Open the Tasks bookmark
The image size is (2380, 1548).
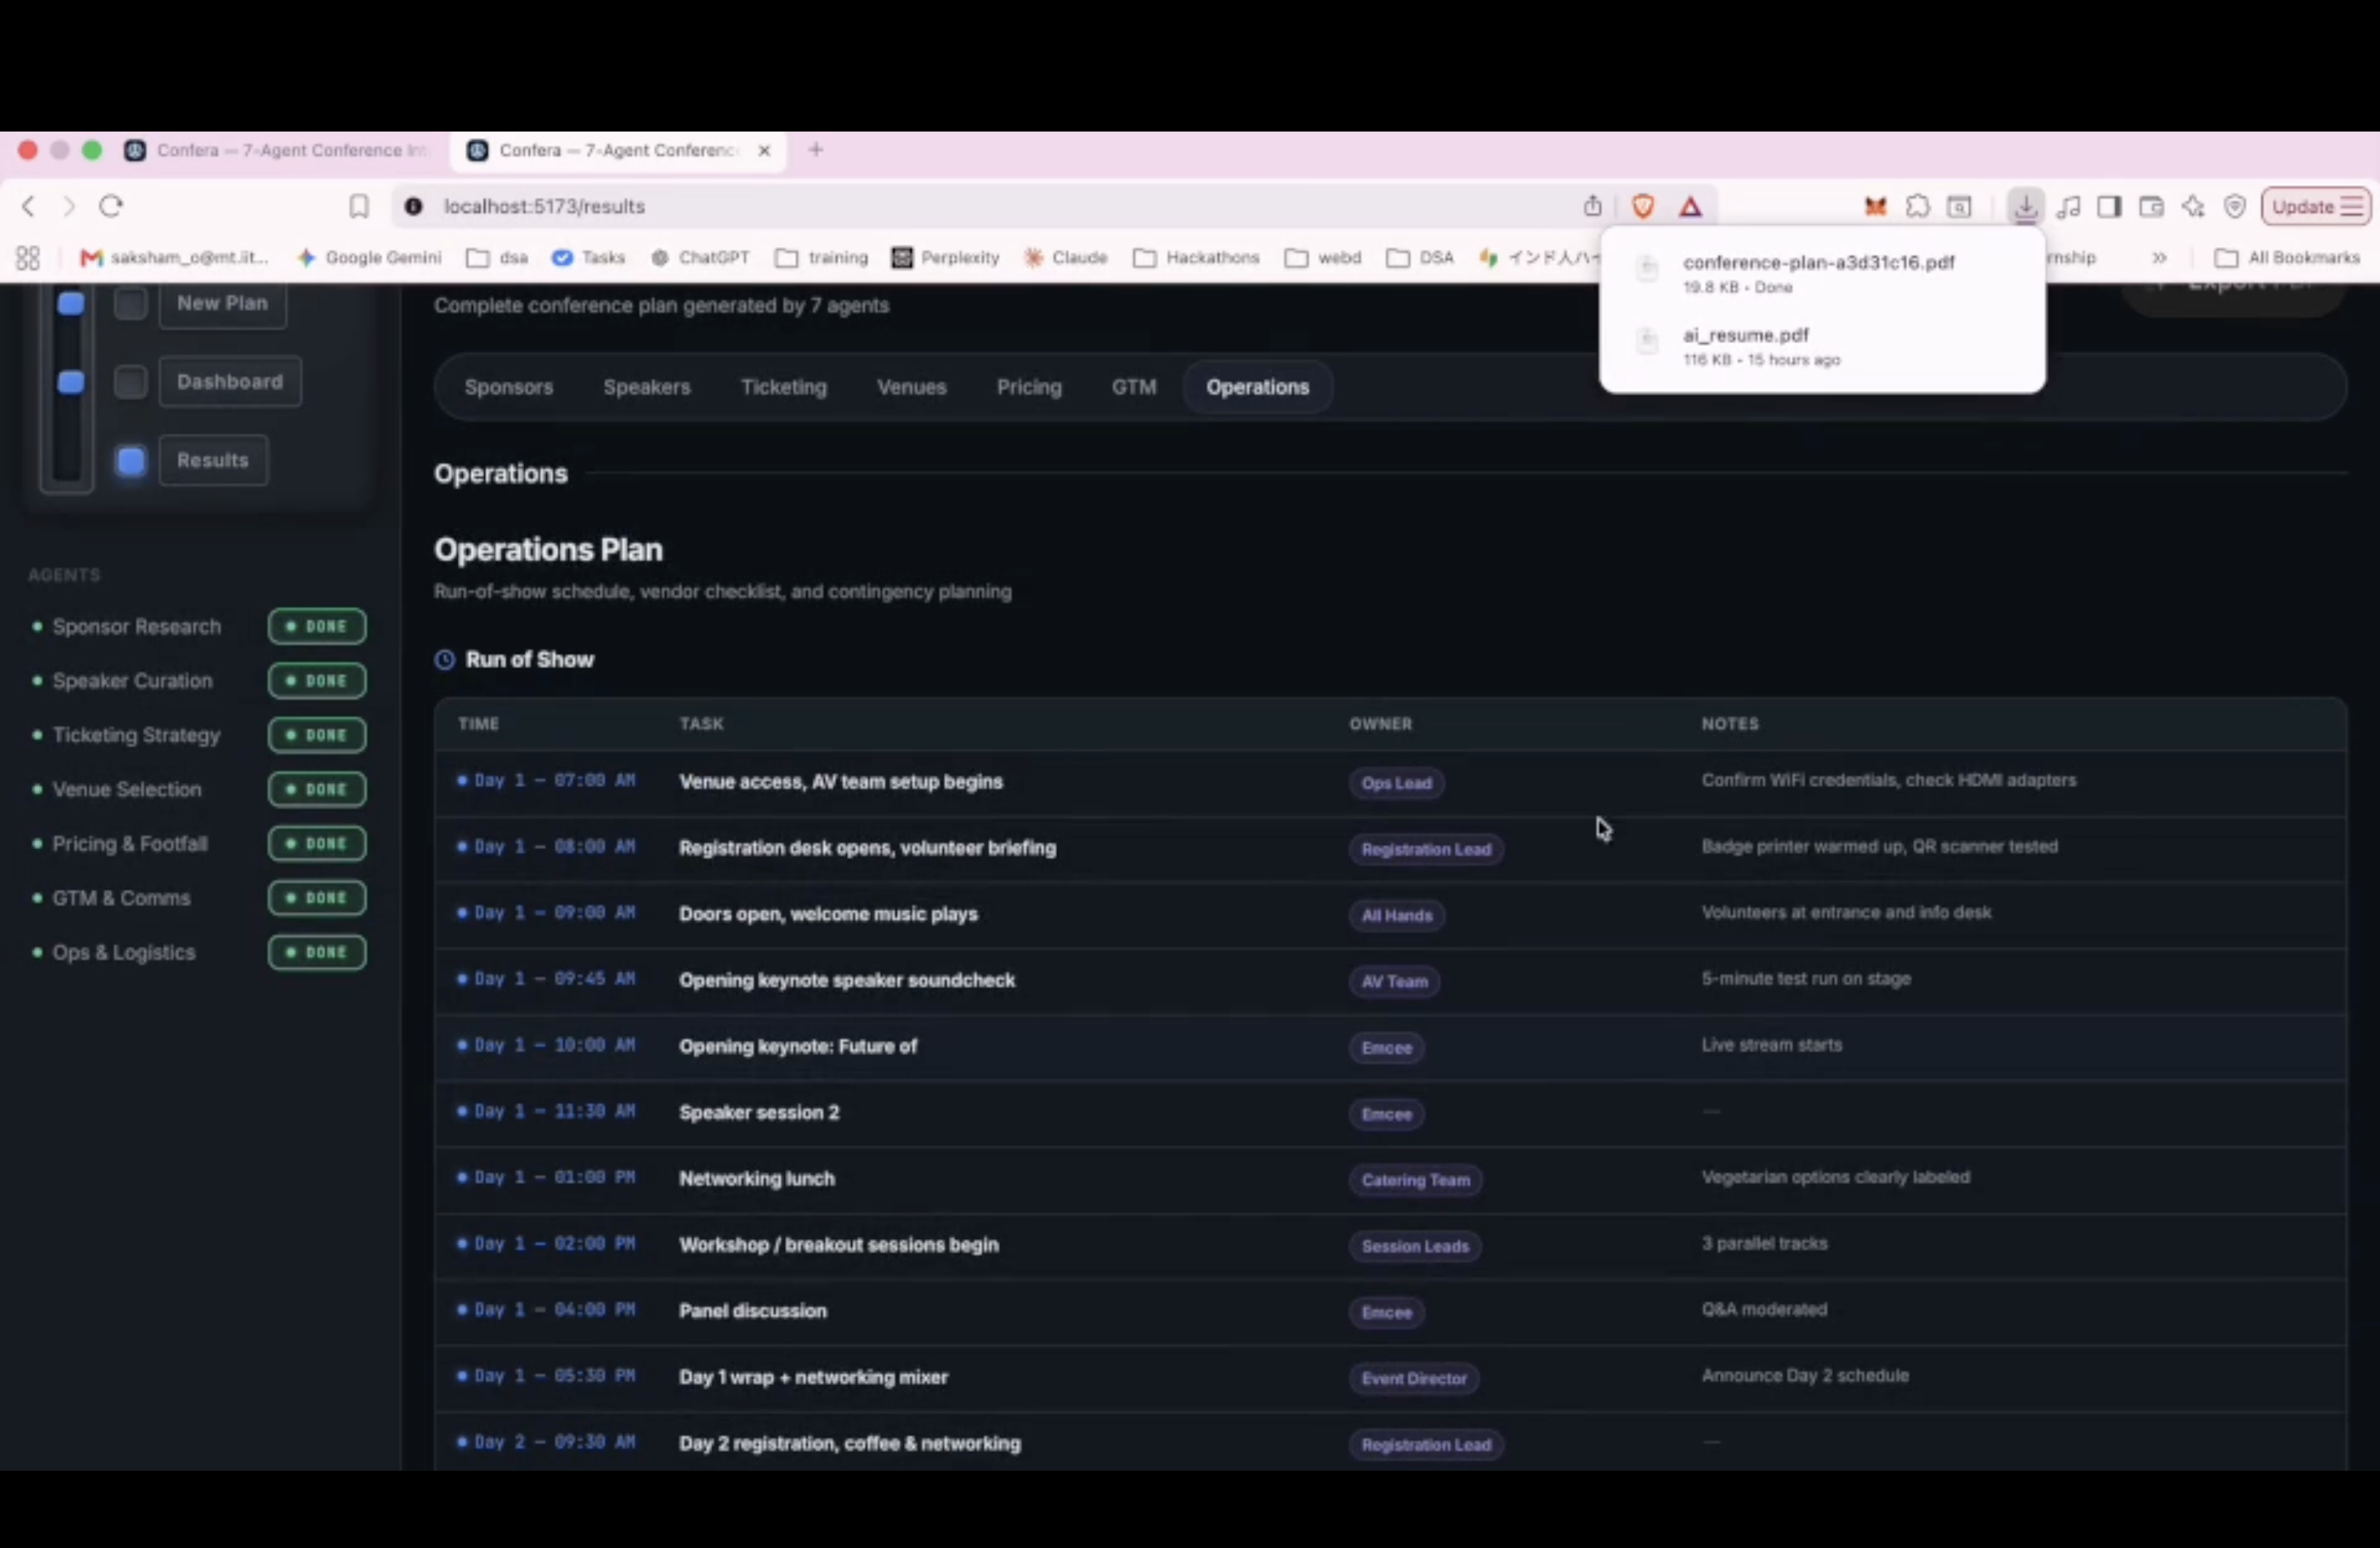[589, 258]
